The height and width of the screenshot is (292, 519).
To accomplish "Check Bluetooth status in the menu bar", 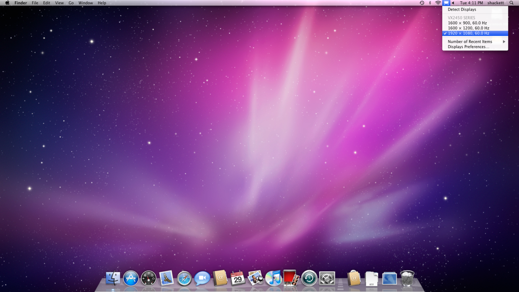I will pyautogui.click(x=430, y=3).
